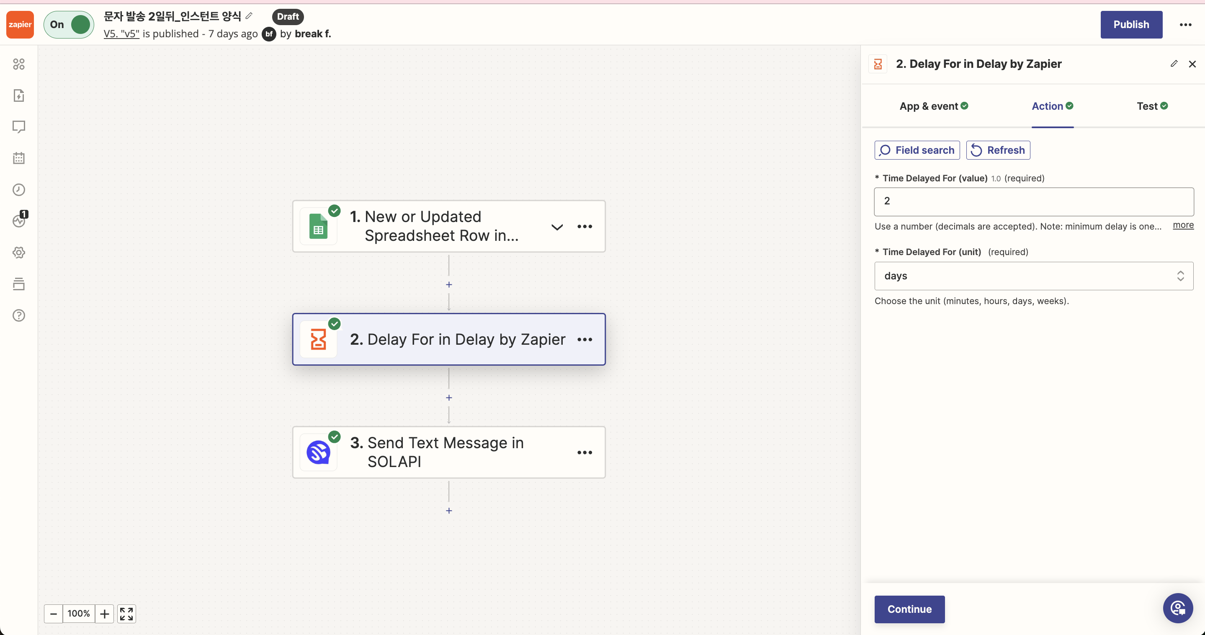
Task: Zoom in the canvas with plus button
Action: pos(105,614)
